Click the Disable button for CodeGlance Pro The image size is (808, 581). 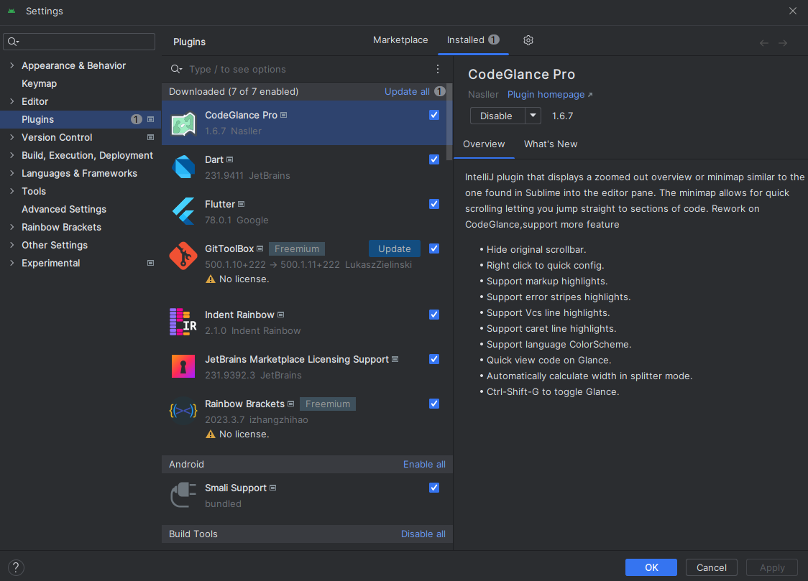pos(497,116)
